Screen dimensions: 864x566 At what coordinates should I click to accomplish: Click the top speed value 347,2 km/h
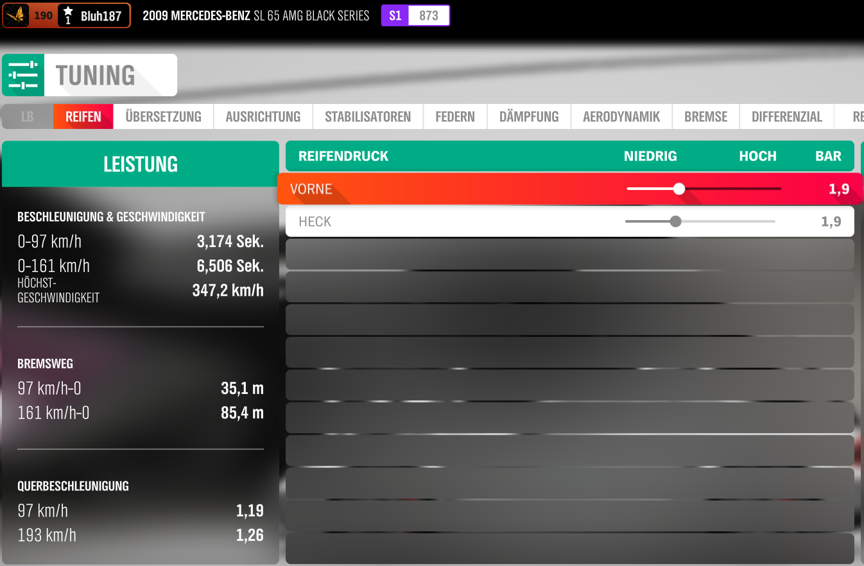point(228,290)
